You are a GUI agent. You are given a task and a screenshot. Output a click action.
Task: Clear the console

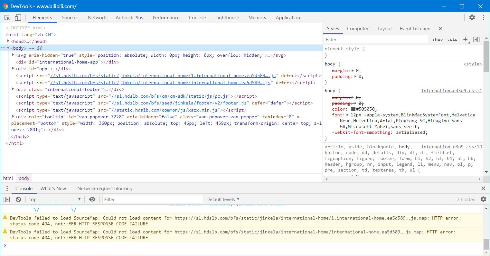18,199
